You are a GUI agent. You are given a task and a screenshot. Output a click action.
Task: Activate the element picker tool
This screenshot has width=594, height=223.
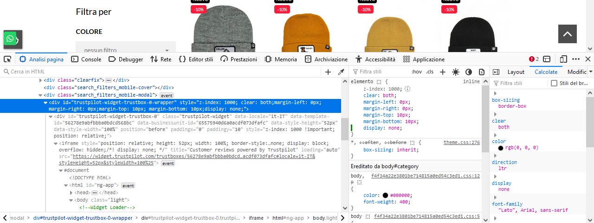click(x=7, y=59)
